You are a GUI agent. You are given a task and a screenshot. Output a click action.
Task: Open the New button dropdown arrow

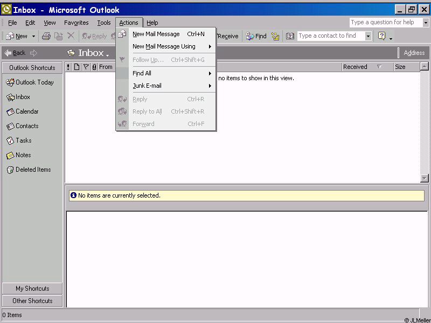point(33,36)
